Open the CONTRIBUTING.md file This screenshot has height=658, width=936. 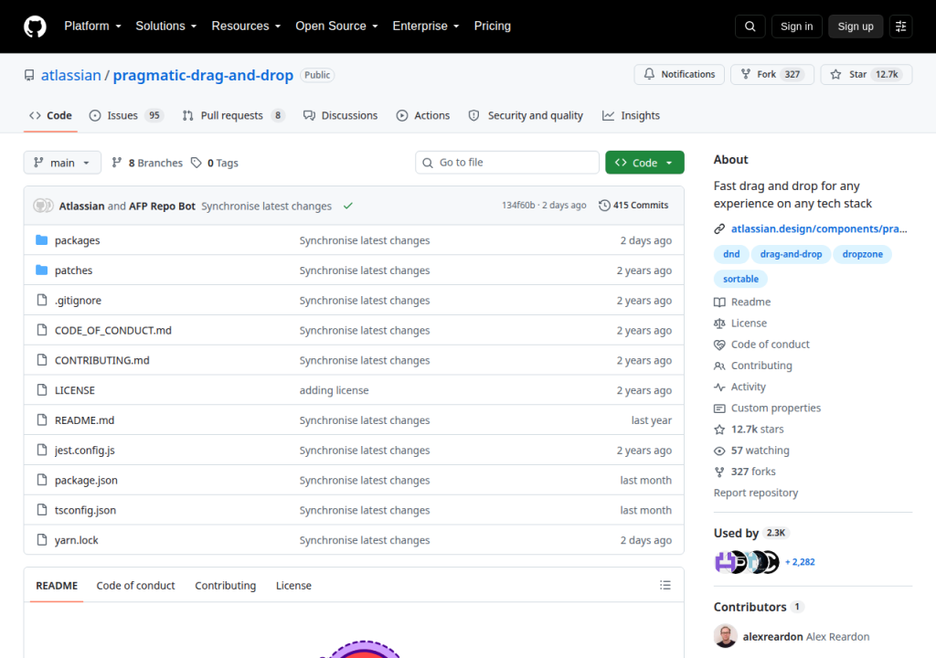(102, 360)
